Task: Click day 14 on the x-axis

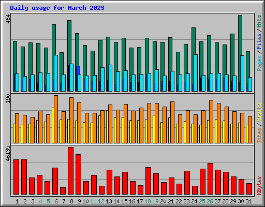Action: pyautogui.click(x=116, y=201)
